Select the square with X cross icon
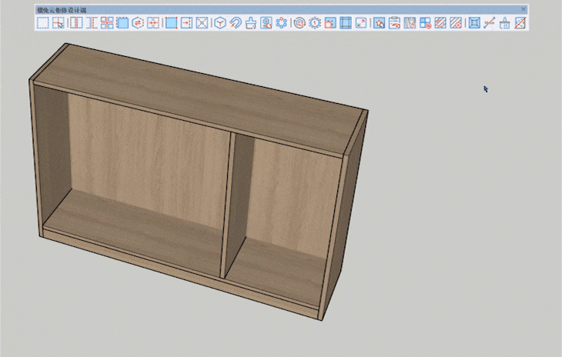 click(x=202, y=23)
